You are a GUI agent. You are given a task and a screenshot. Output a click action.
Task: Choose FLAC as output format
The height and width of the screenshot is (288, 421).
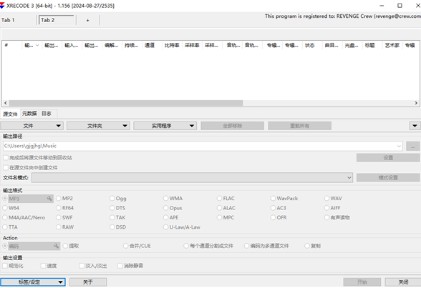226,199
